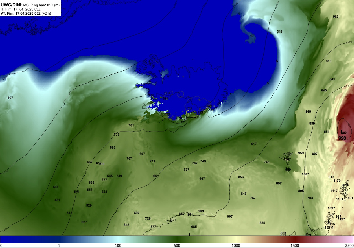Click the 998 low pressure label
354x248 pixels.
(x=342, y=138)
